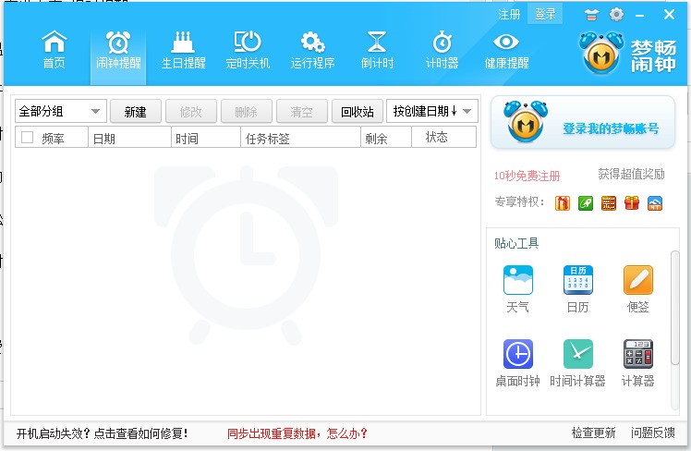Open the 时间计算器 time calculator tool
The width and height of the screenshot is (691, 451).
pos(577,363)
